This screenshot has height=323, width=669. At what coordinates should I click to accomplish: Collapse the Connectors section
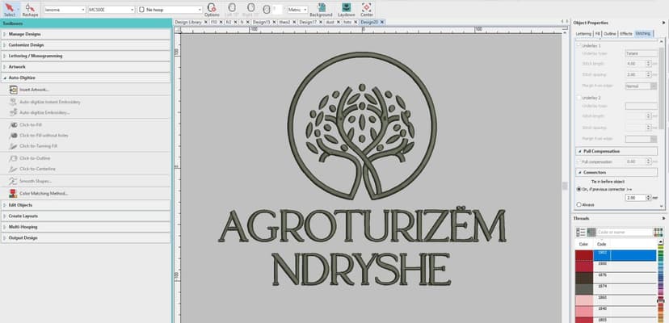617,172
